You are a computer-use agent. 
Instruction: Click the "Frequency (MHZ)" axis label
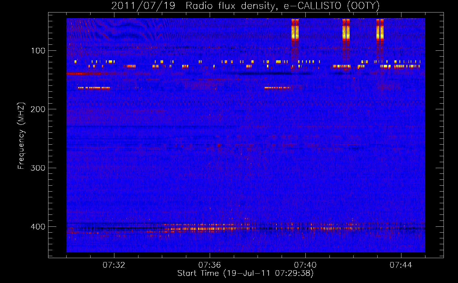[x=21, y=136]
